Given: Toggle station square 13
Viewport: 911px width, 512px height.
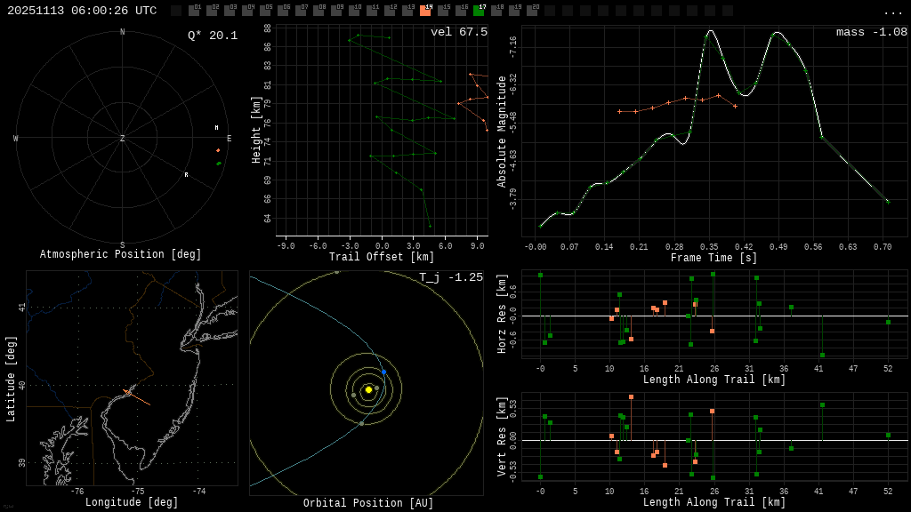Looking at the screenshot, I should (407, 11).
